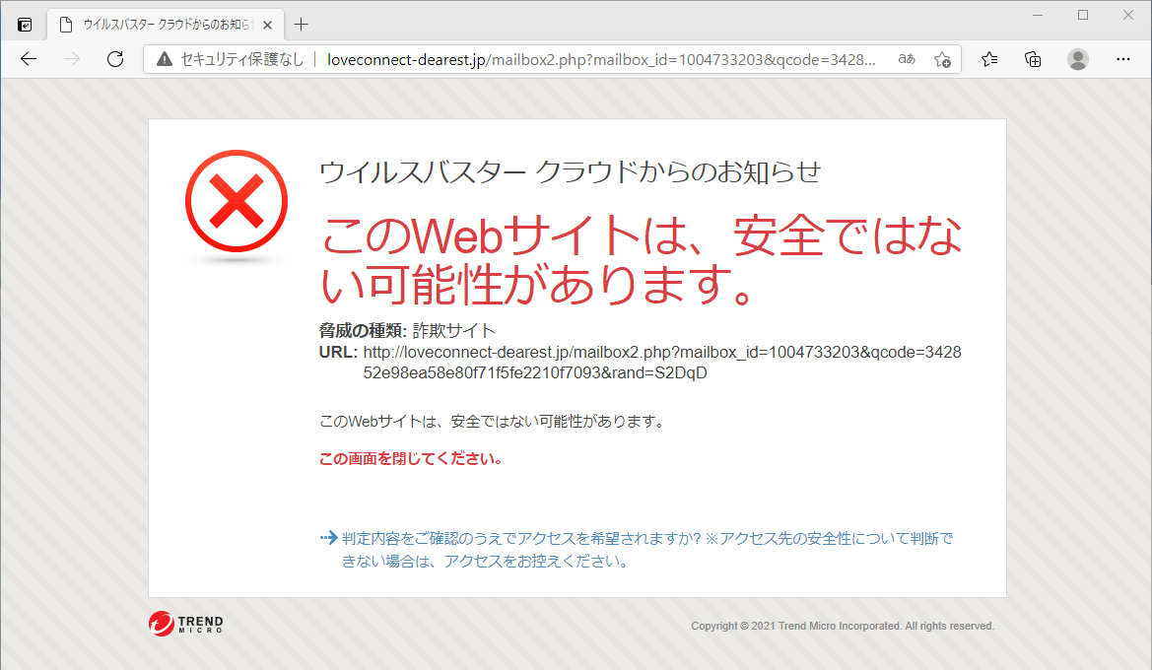Reload the page with the Refresh icon

point(115,59)
